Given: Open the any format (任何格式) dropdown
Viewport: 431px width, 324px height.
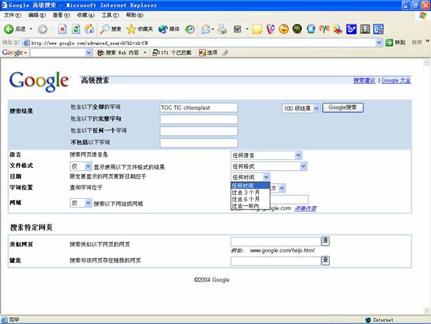Looking at the screenshot, I should pyautogui.click(x=268, y=166).
